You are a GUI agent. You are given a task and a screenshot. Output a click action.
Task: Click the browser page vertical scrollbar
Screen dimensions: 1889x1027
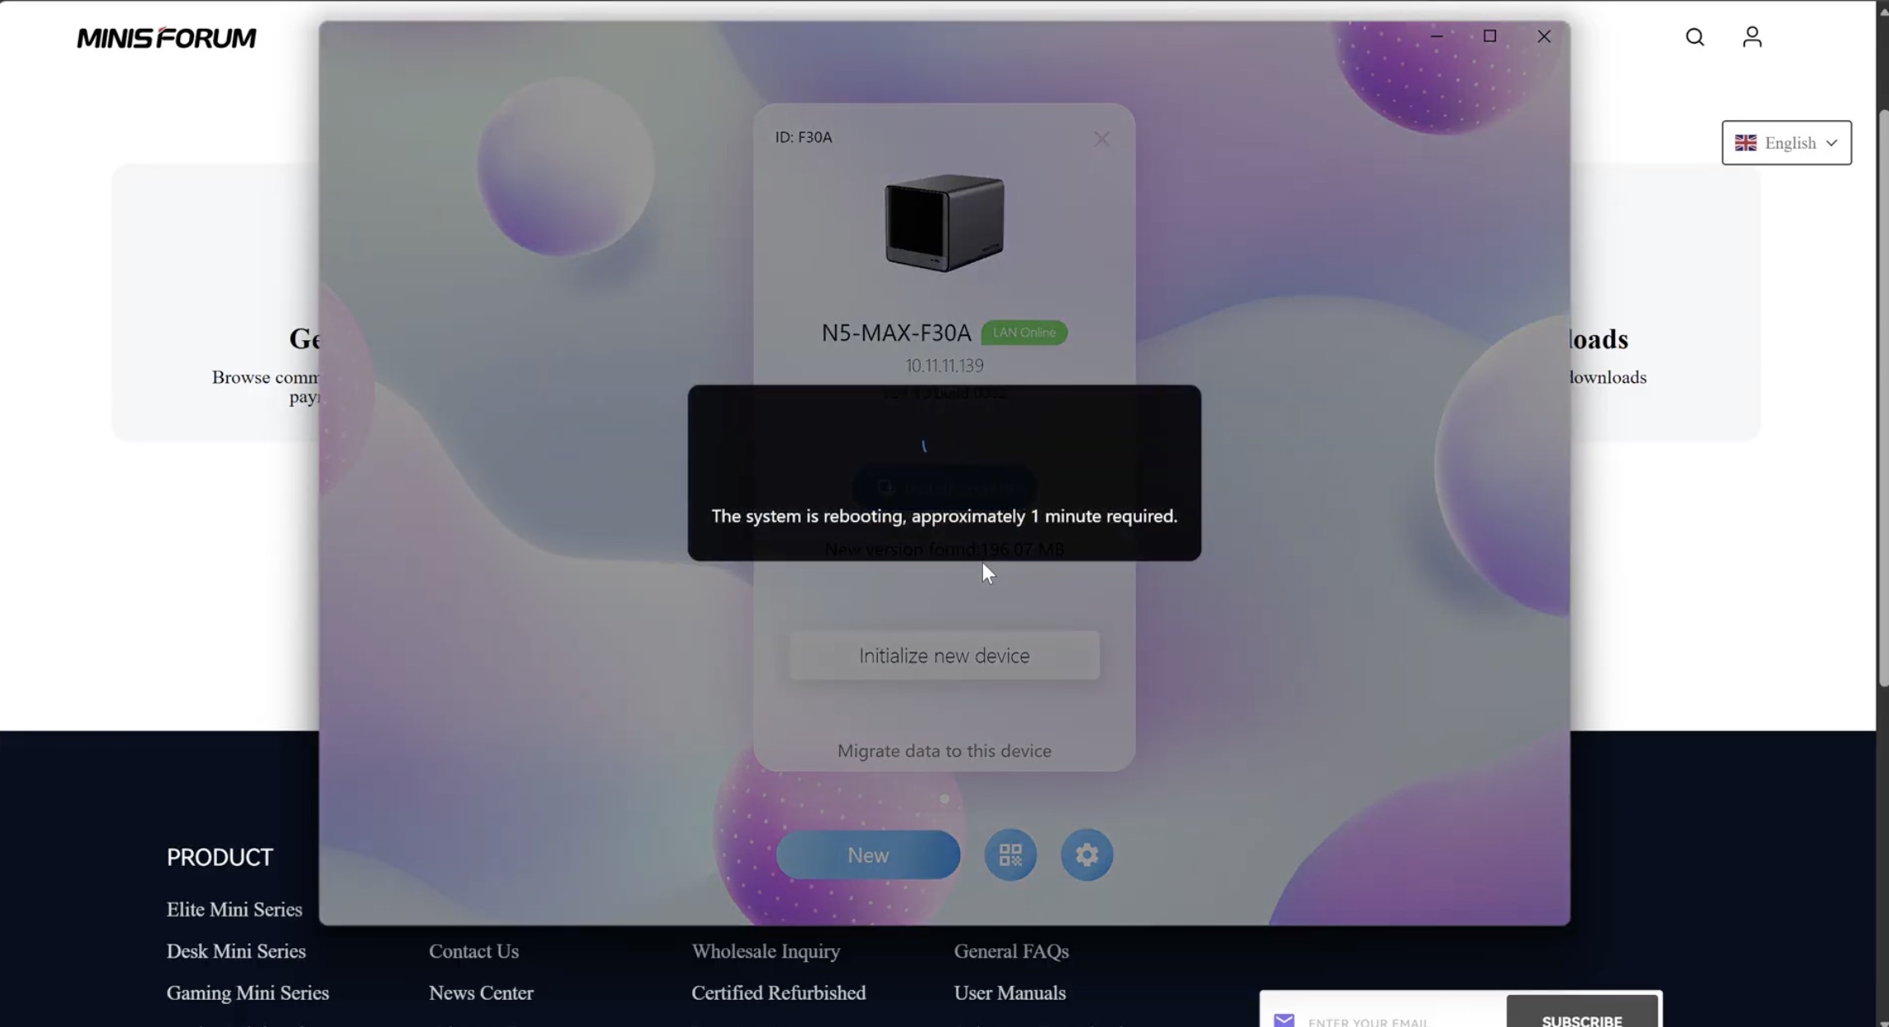pyautogui.click(x=1882, y=398)
